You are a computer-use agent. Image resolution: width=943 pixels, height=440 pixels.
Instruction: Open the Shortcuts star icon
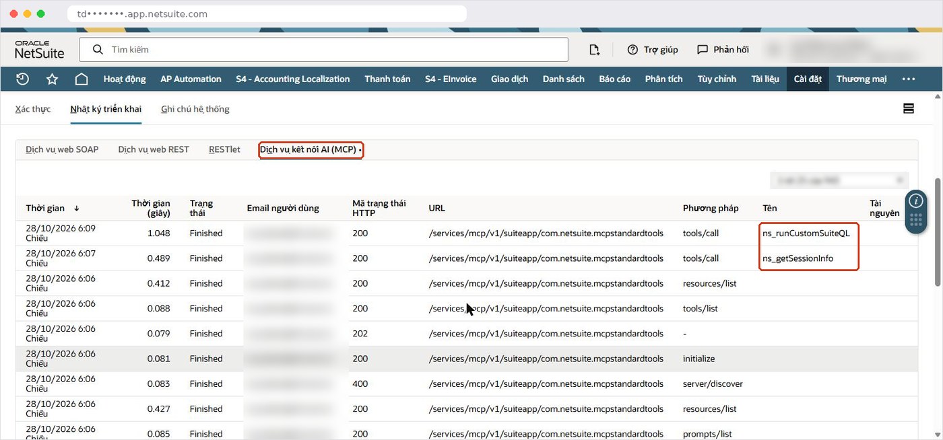point(52,79)
